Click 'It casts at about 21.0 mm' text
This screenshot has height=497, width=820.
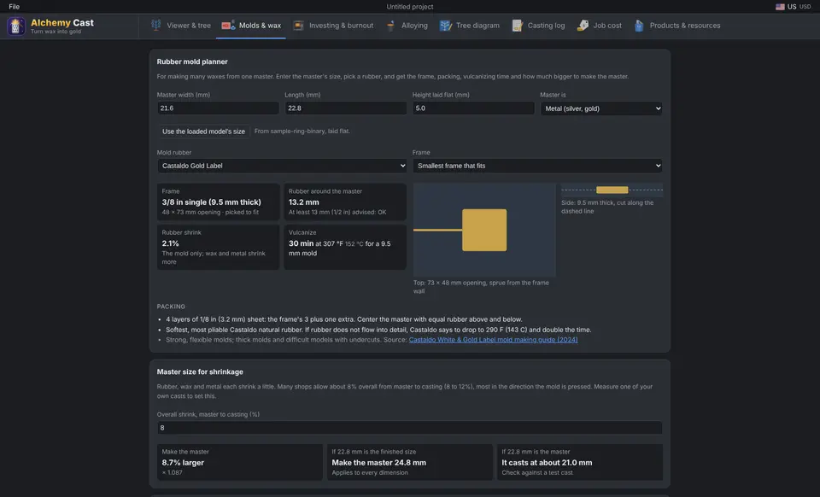547,463
